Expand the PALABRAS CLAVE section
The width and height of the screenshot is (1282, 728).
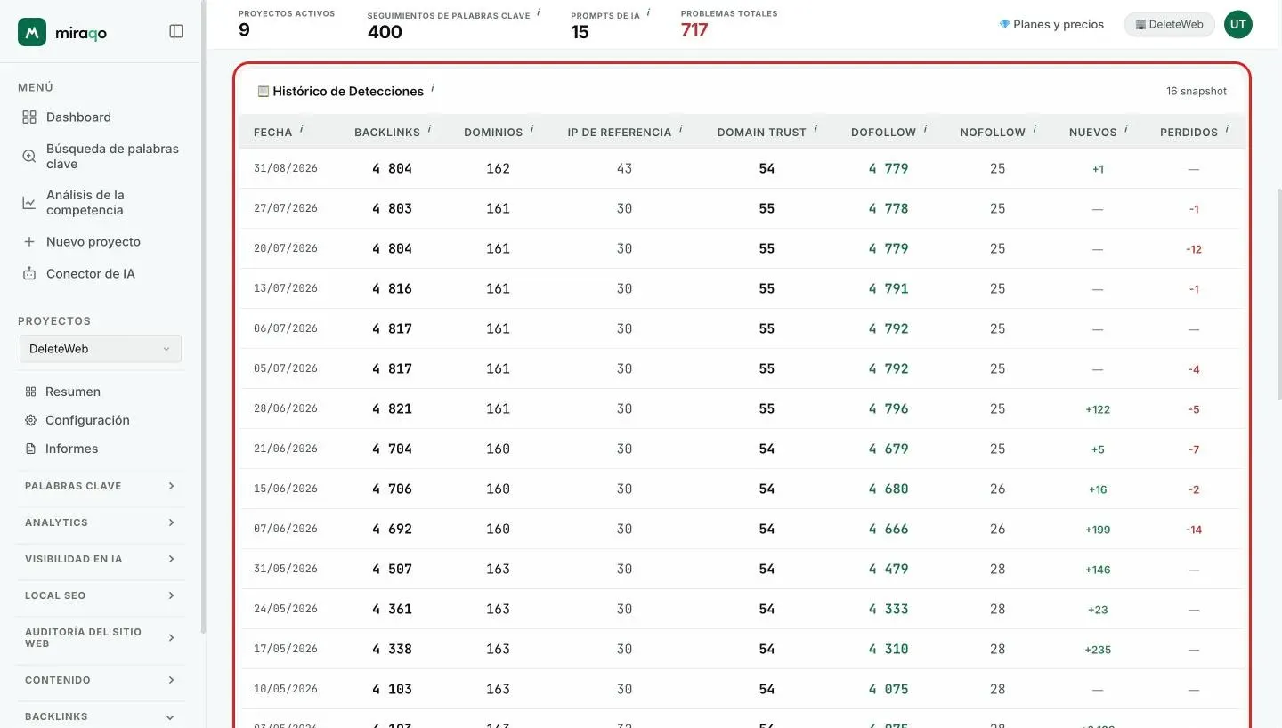pos(101,486)
